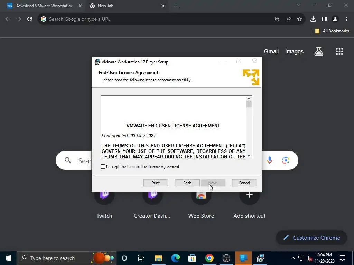The height and width of the screenshot is (265, 354).
Task: Click the greyed-out Next button
Action: pyautogui.click(x=213, y=183)
